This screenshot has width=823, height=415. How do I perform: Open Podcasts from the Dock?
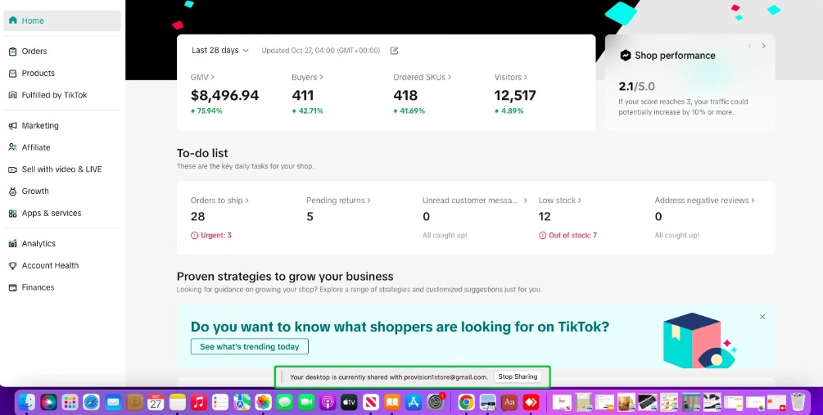coord(328,403)
